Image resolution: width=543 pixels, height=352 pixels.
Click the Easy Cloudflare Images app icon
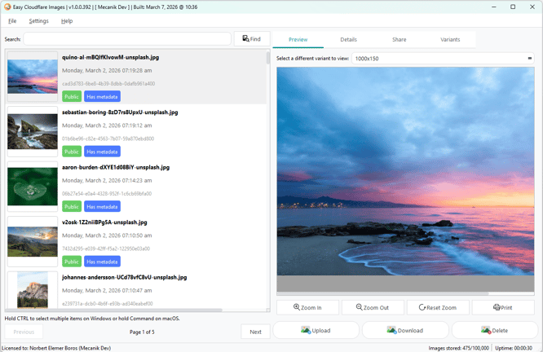click(7, 7)
